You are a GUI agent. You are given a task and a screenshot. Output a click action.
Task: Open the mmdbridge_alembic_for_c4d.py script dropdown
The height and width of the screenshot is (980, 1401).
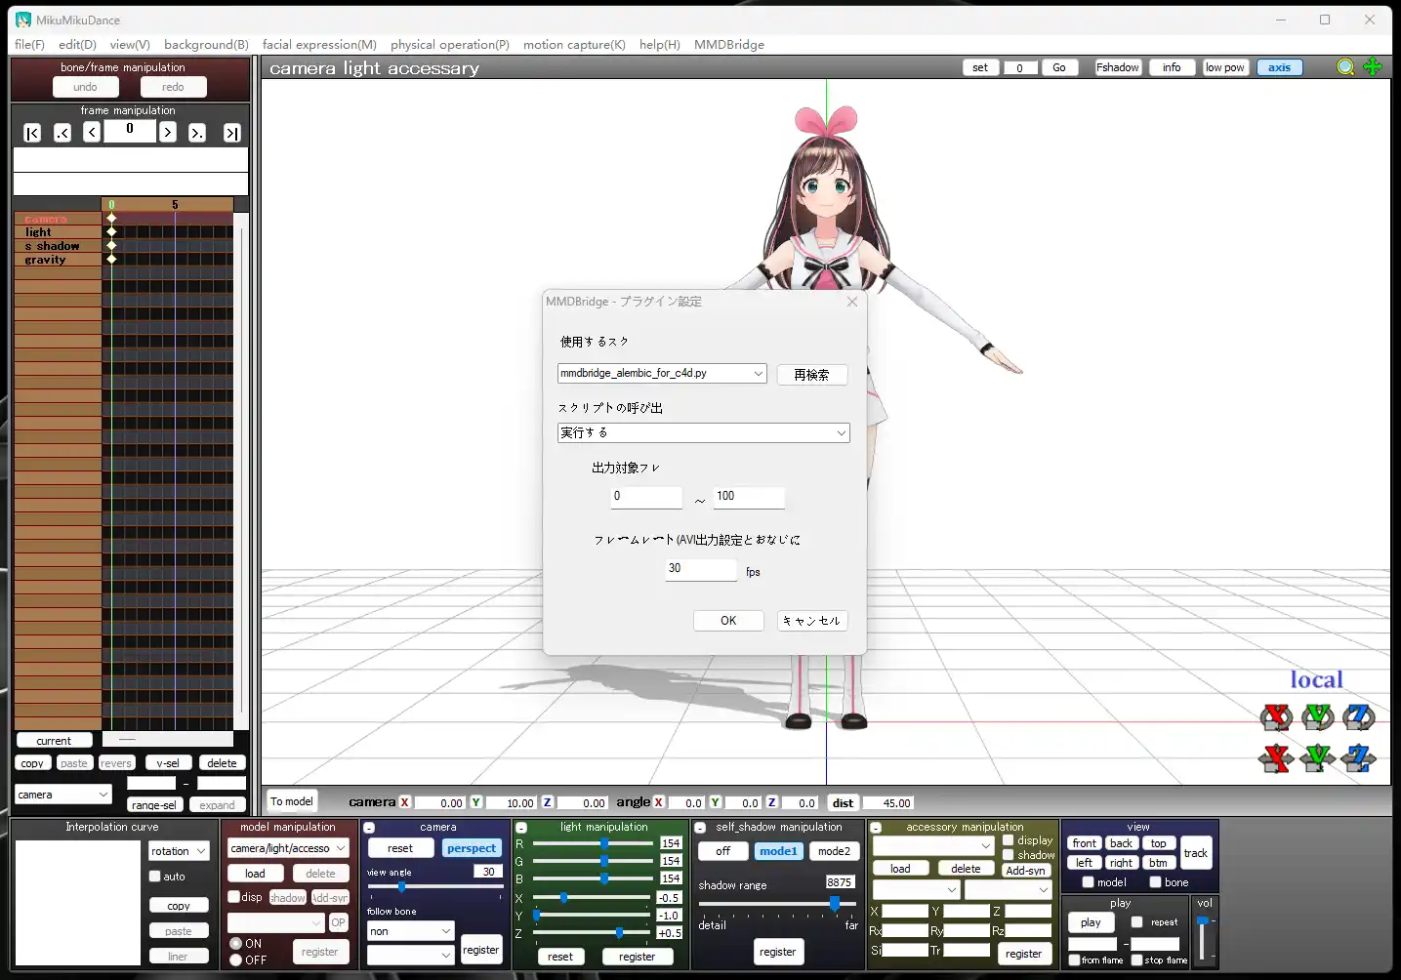(662, 374)
